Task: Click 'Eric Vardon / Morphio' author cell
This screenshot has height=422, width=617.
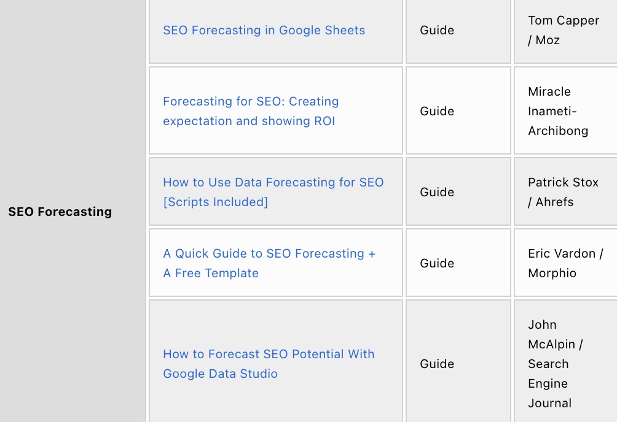Action: pyautogui.click(x=565, y=263)
